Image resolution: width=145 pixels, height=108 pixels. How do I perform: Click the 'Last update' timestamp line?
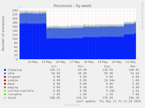[x=109, y=101]
